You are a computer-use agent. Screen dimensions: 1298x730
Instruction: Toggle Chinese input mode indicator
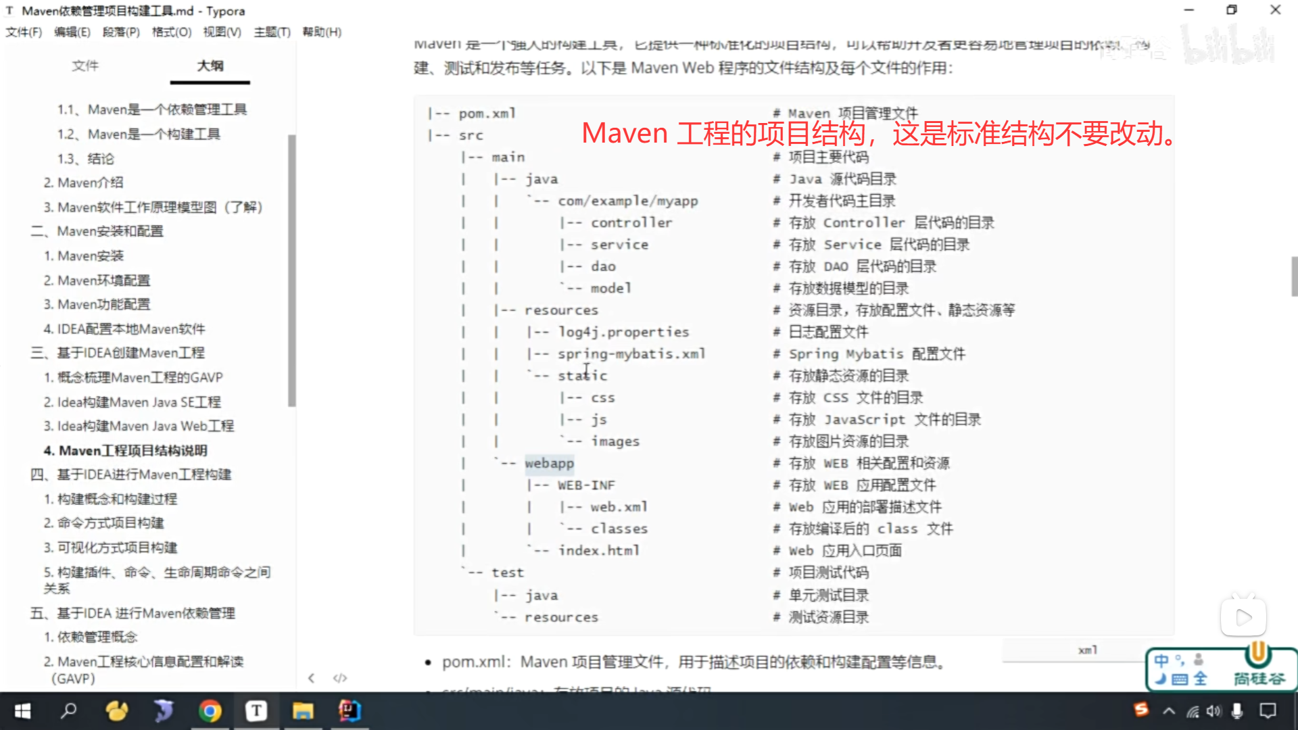(x=1161, y=660)
